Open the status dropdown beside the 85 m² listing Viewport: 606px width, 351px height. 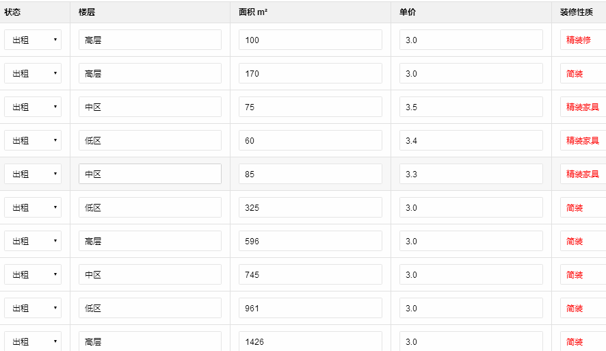coord(33,174)
